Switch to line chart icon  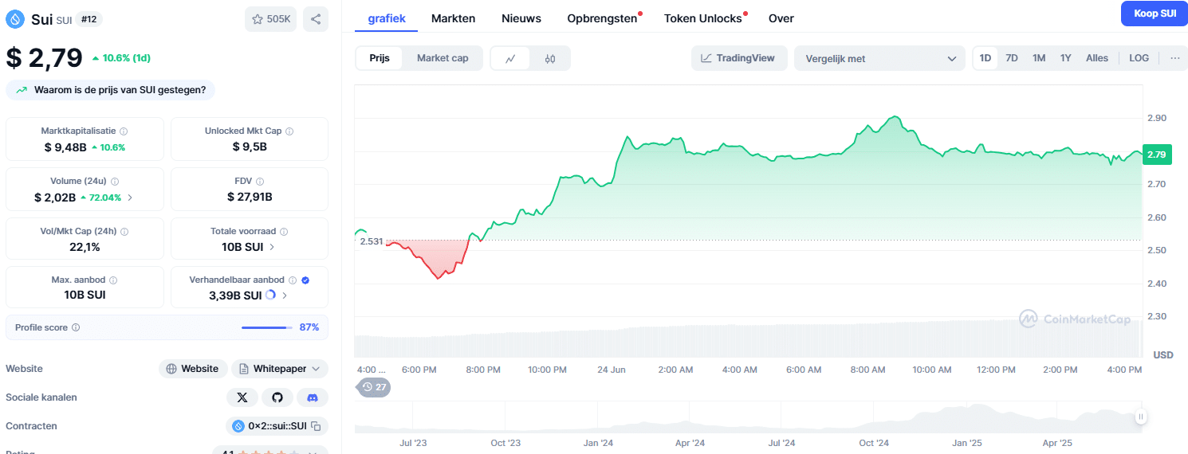[x=510, y=58]
